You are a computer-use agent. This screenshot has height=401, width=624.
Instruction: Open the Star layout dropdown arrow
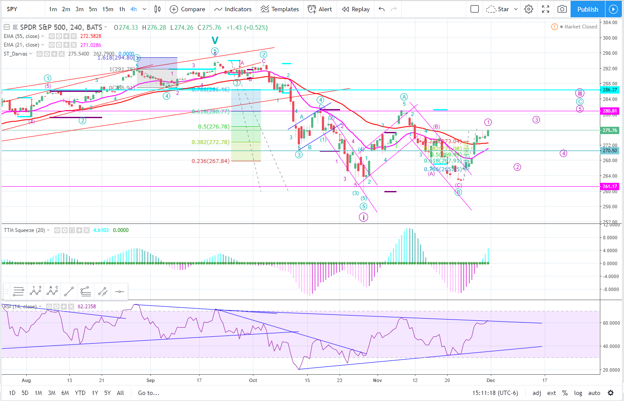tap(516, 9)
